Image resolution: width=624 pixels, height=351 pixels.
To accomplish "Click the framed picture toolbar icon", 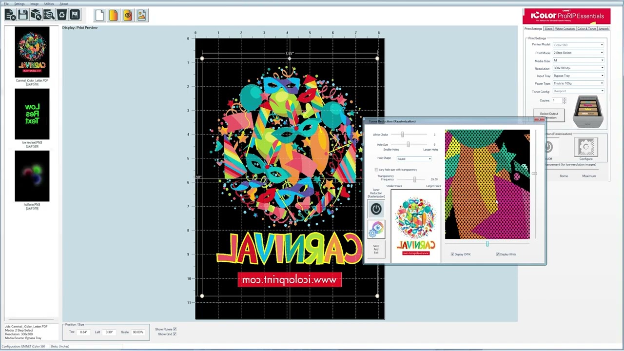I will 75,15.
